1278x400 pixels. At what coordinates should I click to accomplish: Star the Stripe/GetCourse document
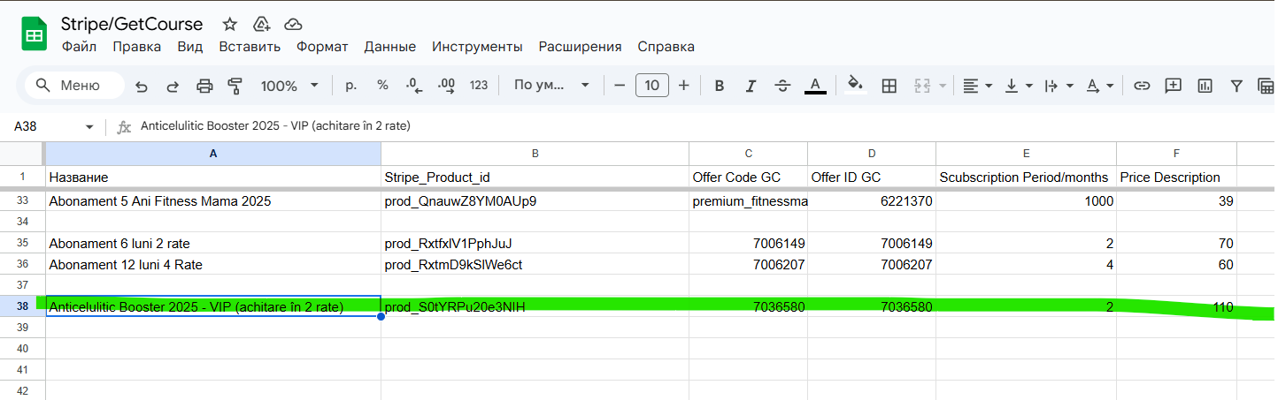point(229,25)
